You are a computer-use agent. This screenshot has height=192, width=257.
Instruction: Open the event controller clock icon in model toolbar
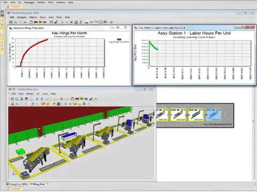point(31,22)
